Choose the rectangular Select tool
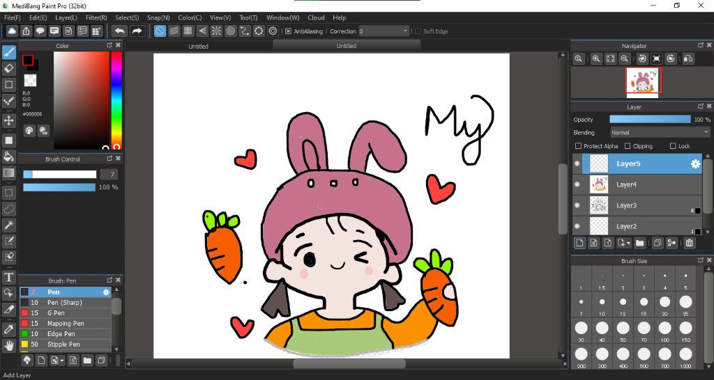The width and height of the screenshot is (714, 380). [8, 193]
